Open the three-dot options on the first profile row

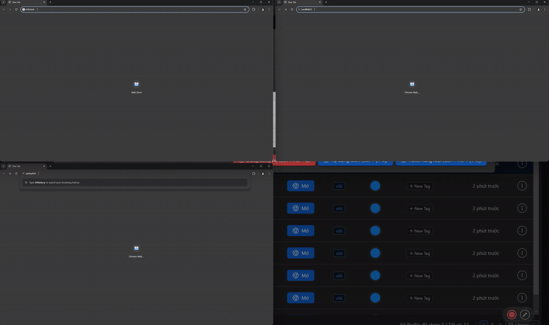522,186
